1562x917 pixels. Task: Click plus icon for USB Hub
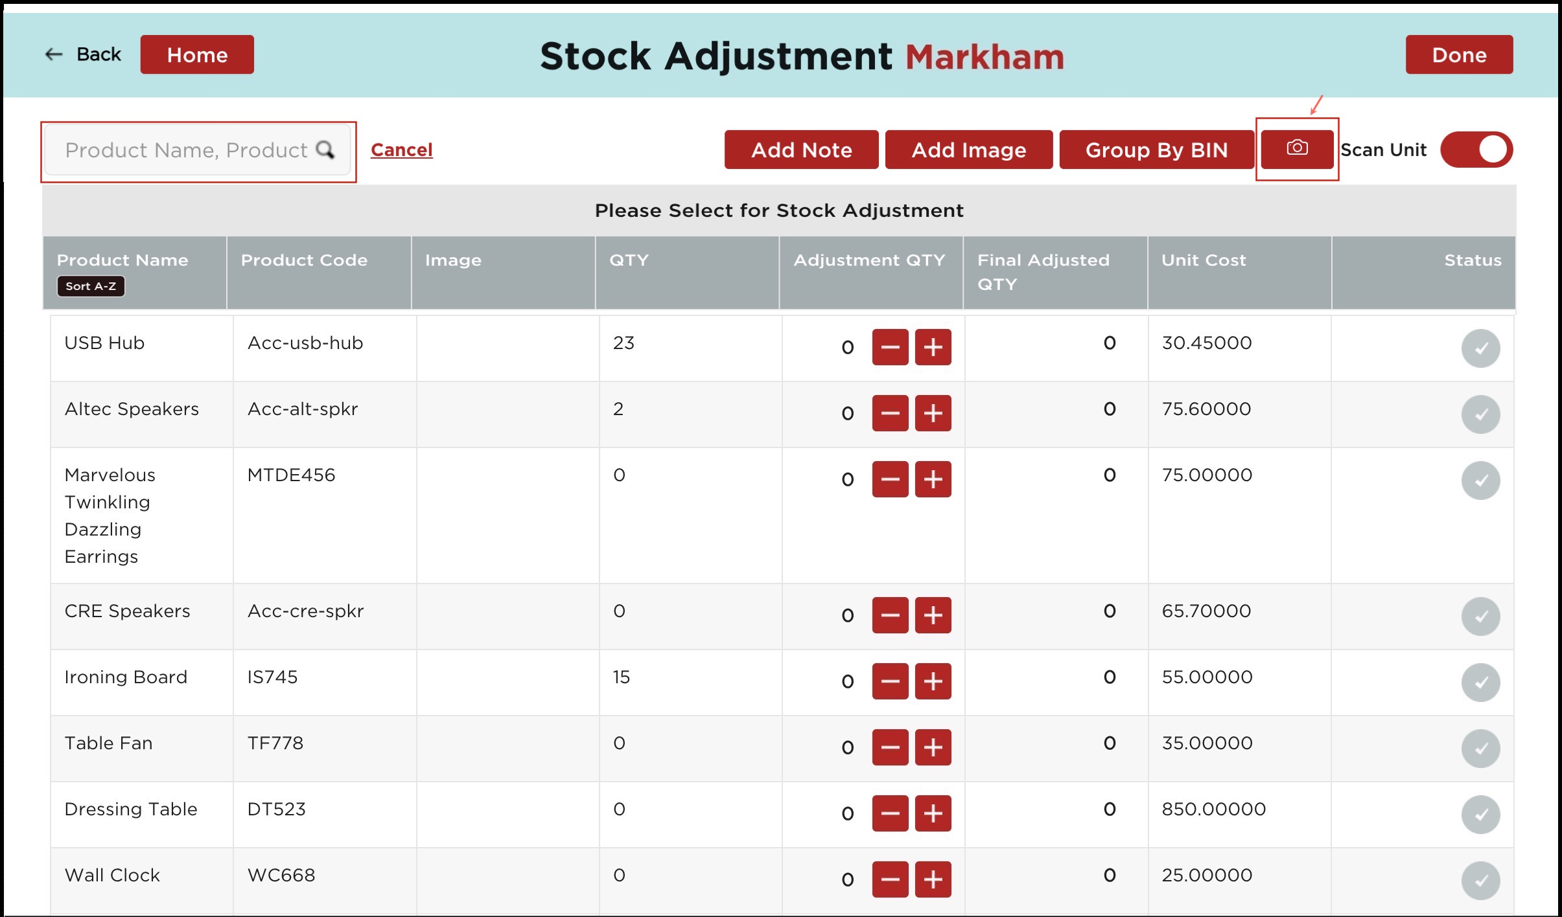(x=933, y=348)
